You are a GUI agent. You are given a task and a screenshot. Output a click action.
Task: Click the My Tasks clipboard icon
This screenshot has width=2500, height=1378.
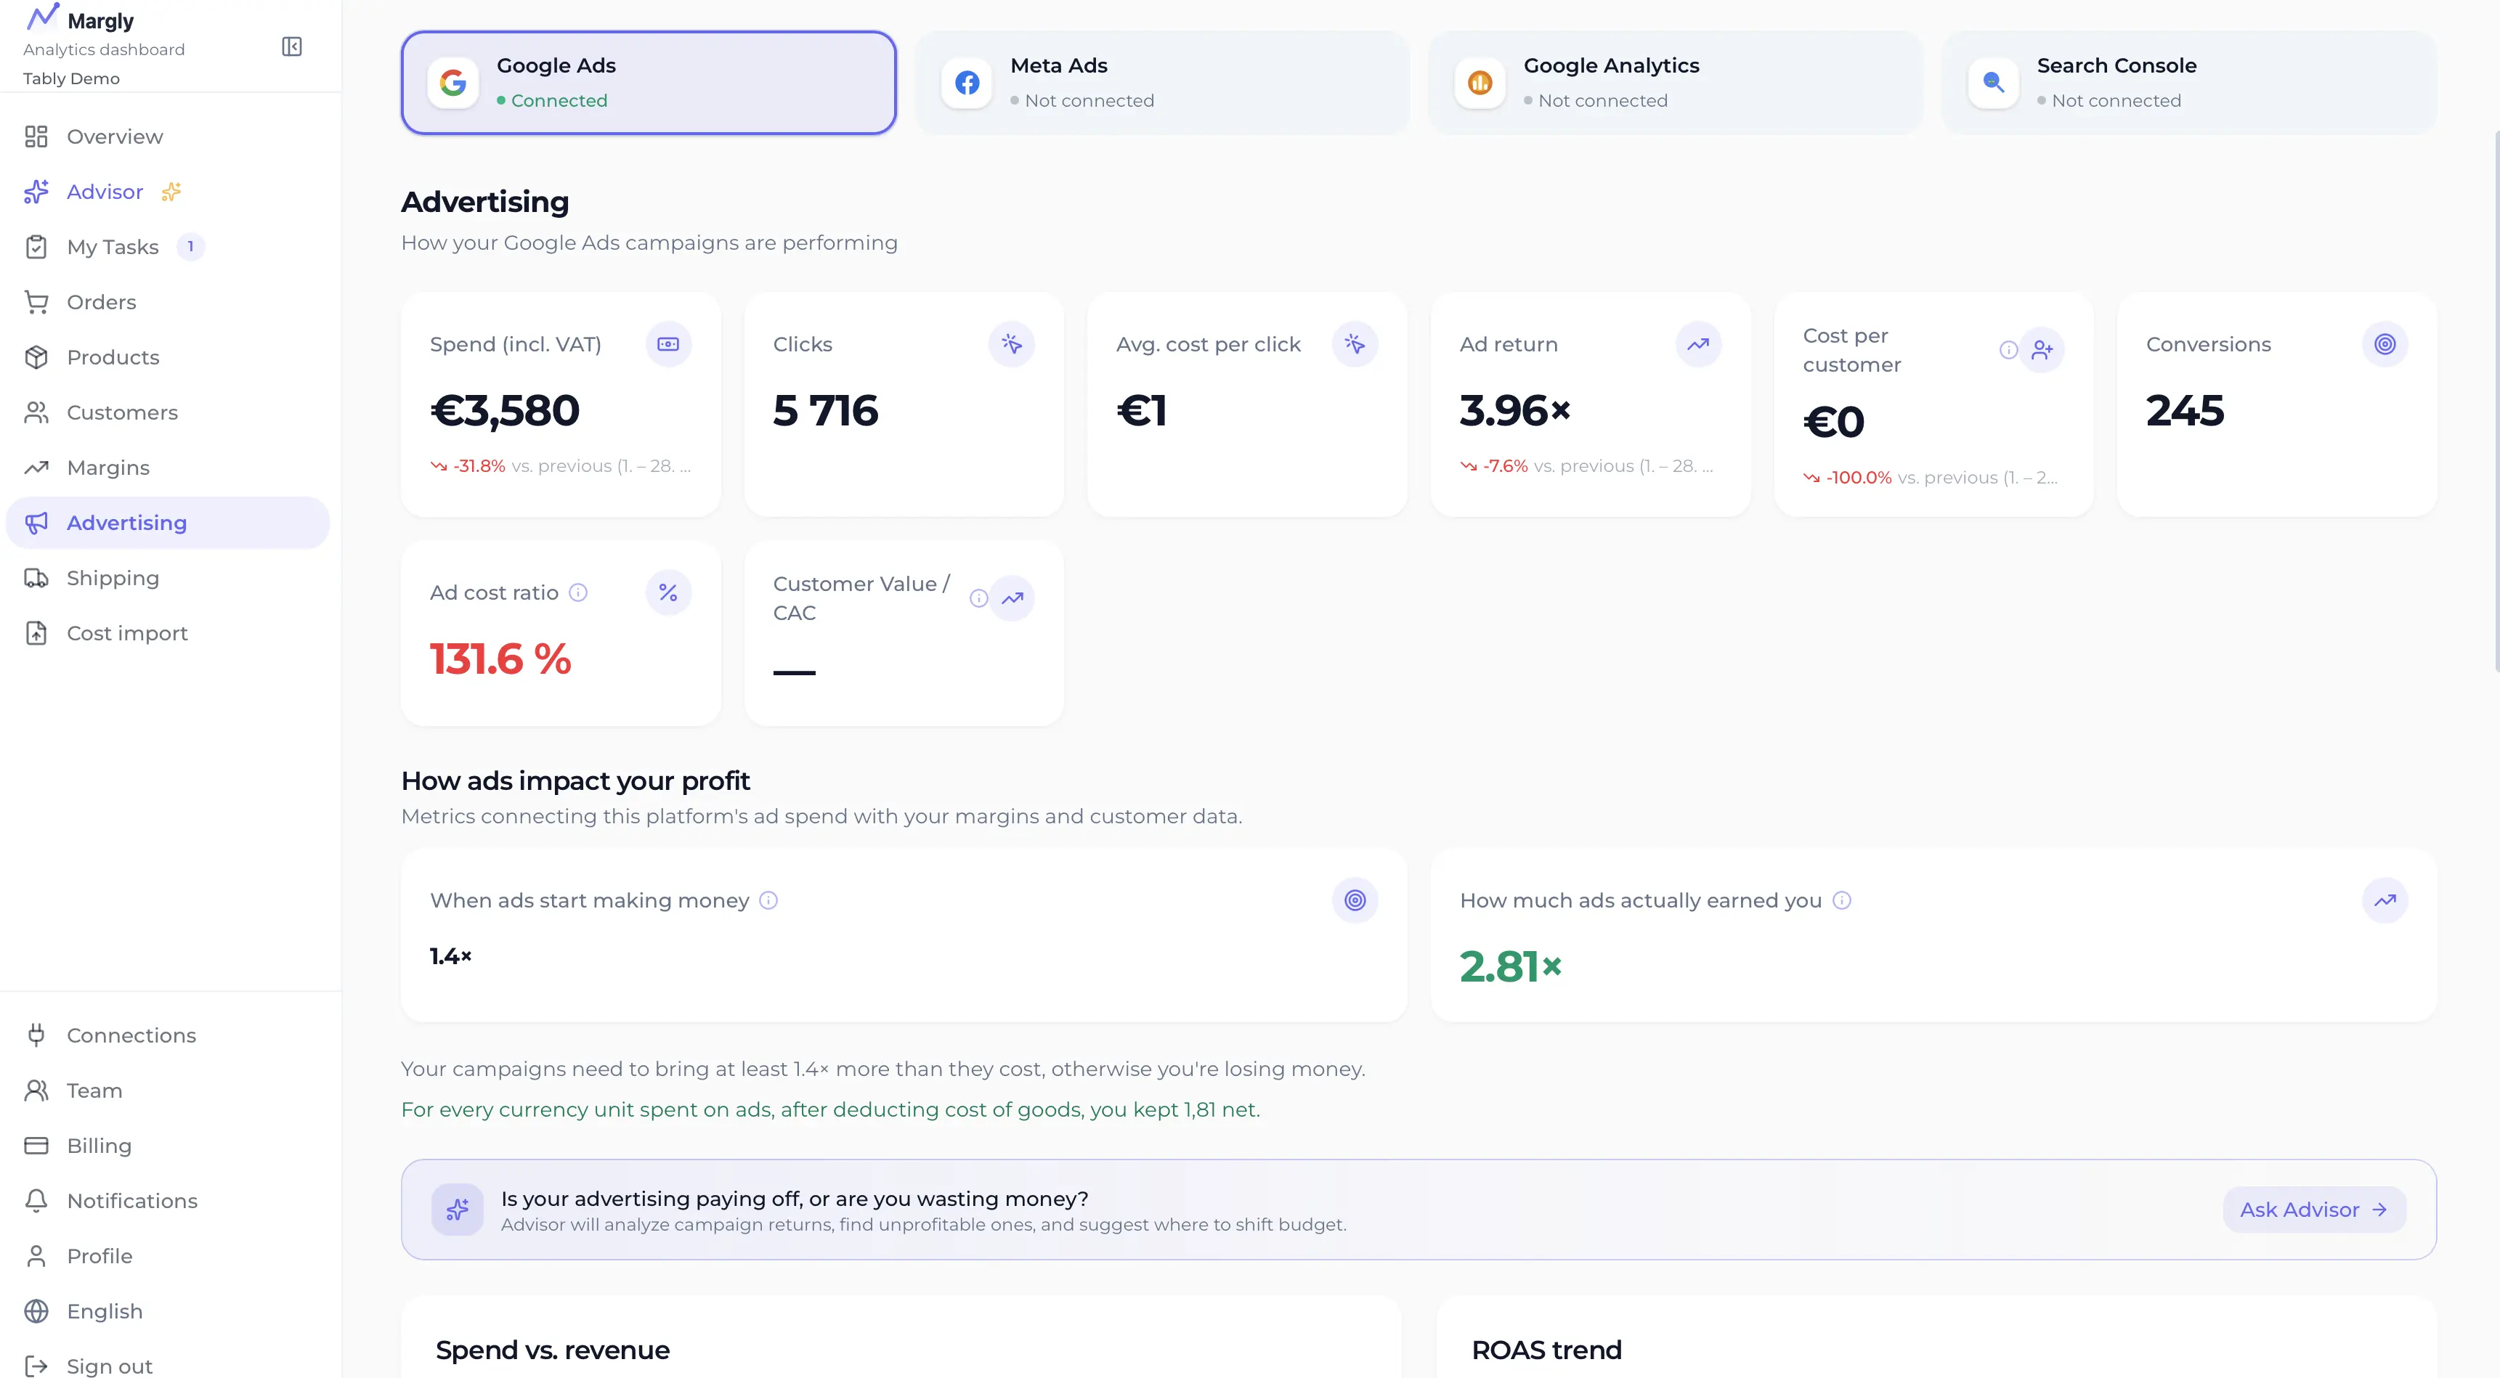(x=36, y=248)
